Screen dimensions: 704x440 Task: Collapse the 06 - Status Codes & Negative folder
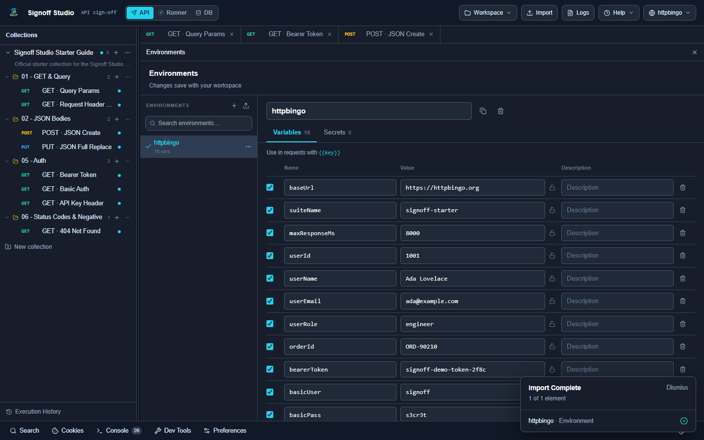click(7, 217)
